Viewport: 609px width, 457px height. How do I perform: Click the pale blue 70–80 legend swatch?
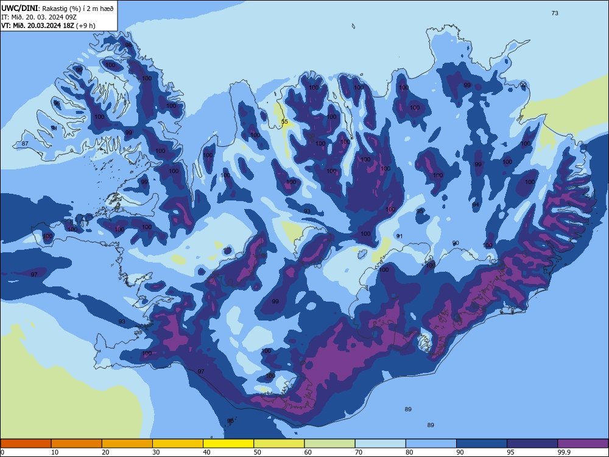pyautogui.click(x=380, y=444)
